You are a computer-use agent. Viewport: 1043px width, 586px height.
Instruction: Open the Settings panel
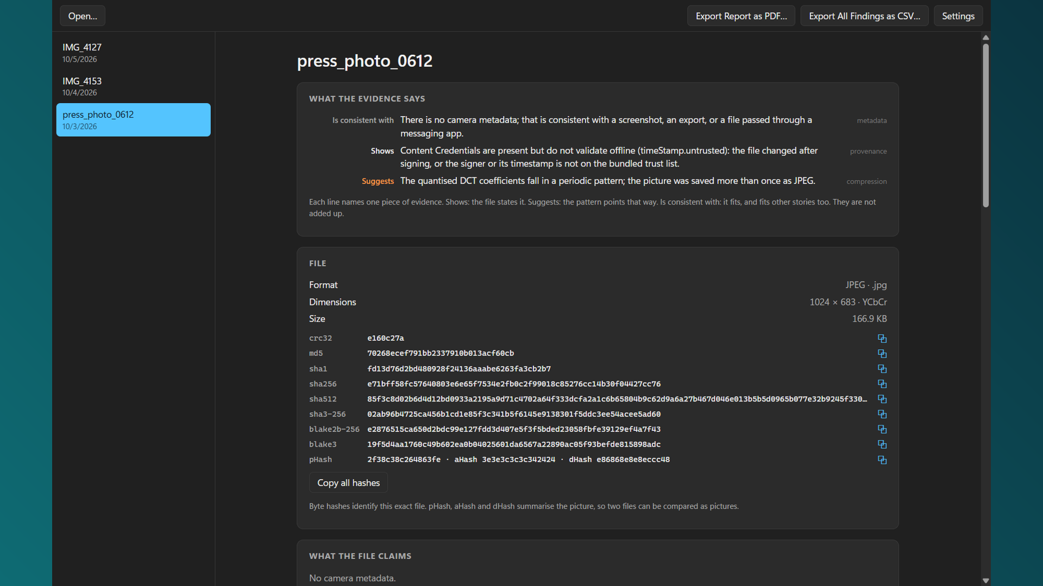(958, 16)
